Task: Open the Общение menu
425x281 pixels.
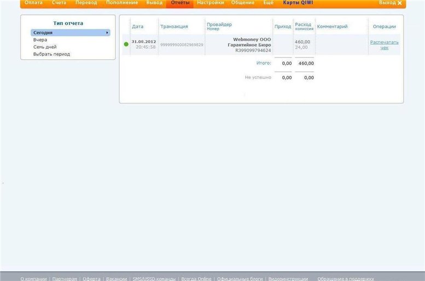Action: [243, 3]
